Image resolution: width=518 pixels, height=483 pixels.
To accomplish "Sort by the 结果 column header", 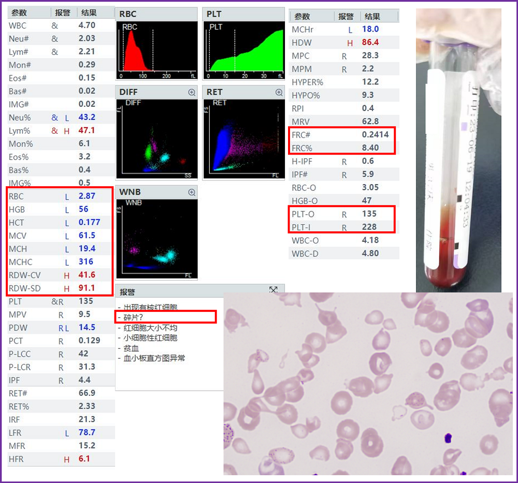I will point(88,12).
